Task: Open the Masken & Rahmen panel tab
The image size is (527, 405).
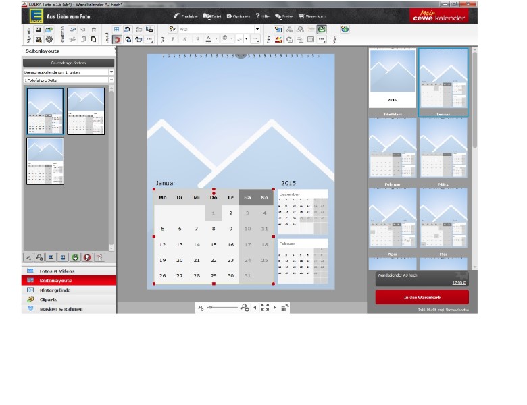Action: click(69, 309)
